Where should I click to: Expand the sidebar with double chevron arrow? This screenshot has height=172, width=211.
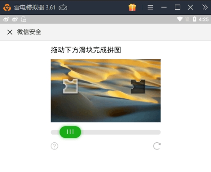point(205,7)
